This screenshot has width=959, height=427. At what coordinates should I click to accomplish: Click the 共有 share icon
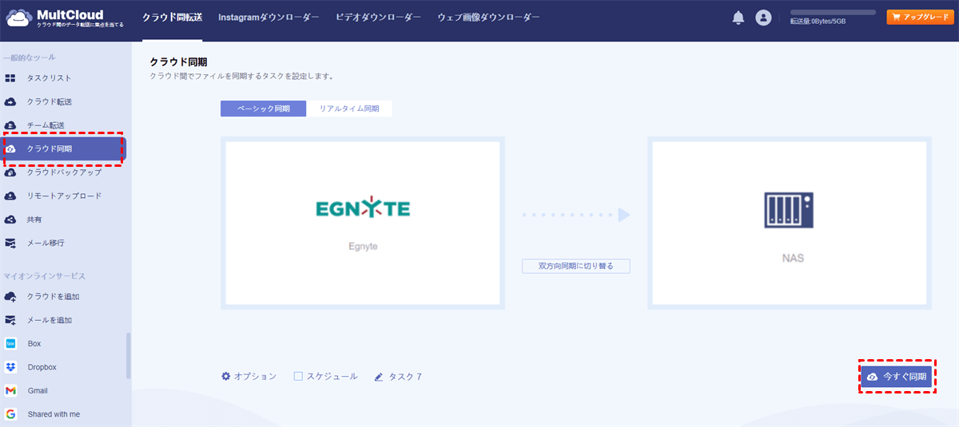(10, 219)
